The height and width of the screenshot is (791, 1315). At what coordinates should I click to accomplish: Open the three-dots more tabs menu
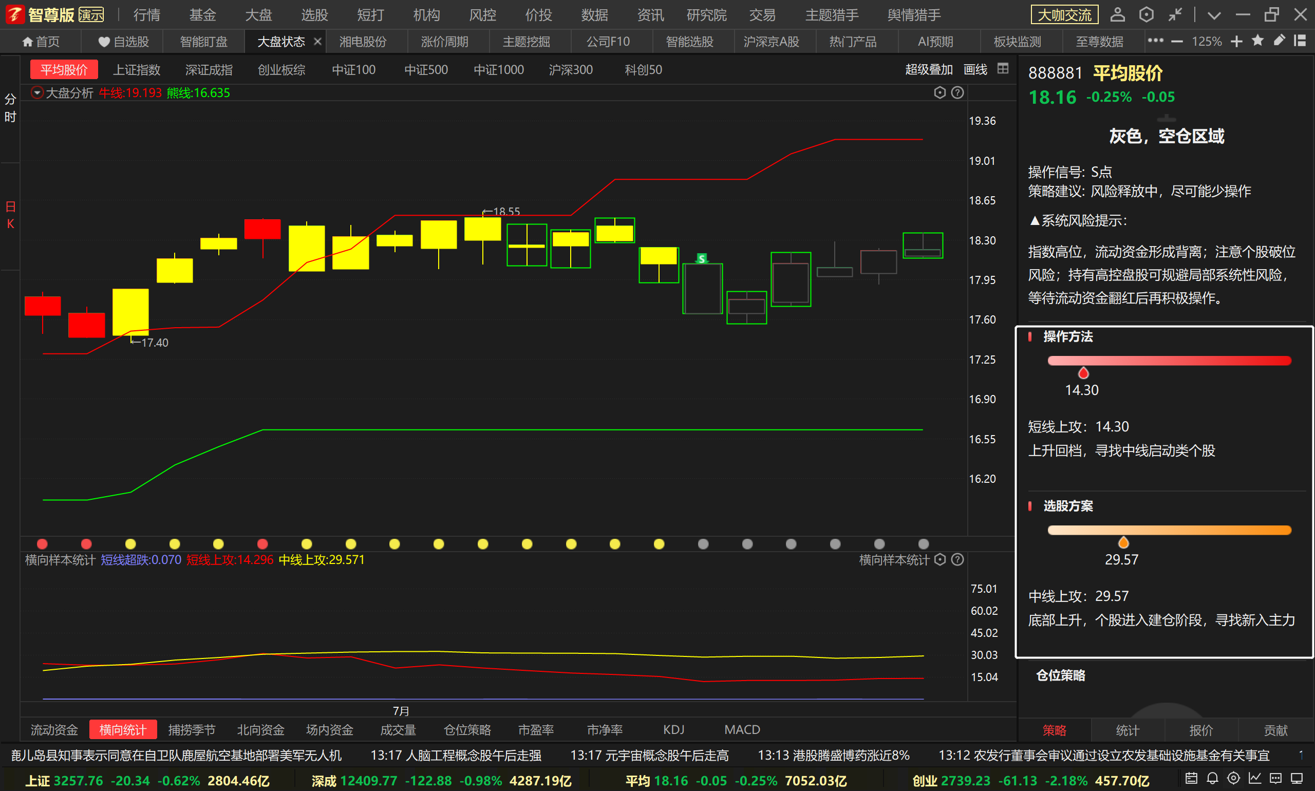pos(1155,41)
